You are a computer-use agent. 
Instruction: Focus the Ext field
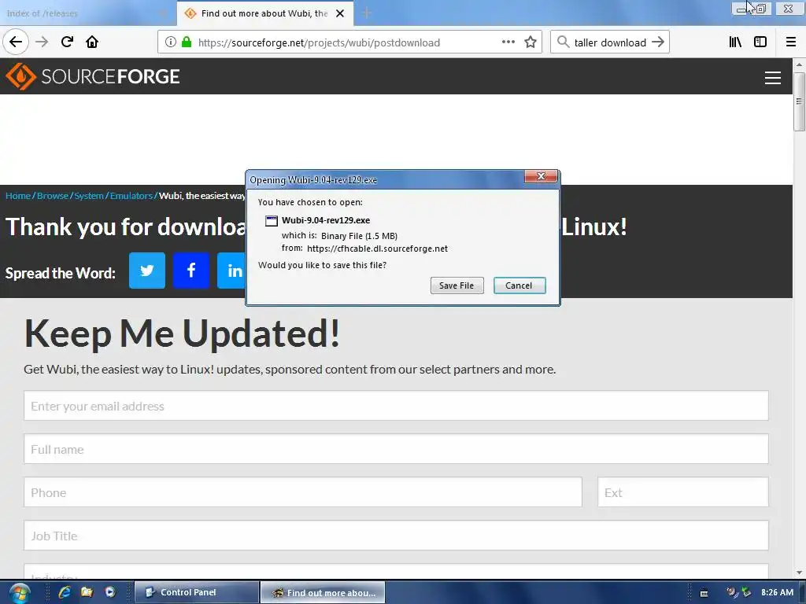point(683,492)
